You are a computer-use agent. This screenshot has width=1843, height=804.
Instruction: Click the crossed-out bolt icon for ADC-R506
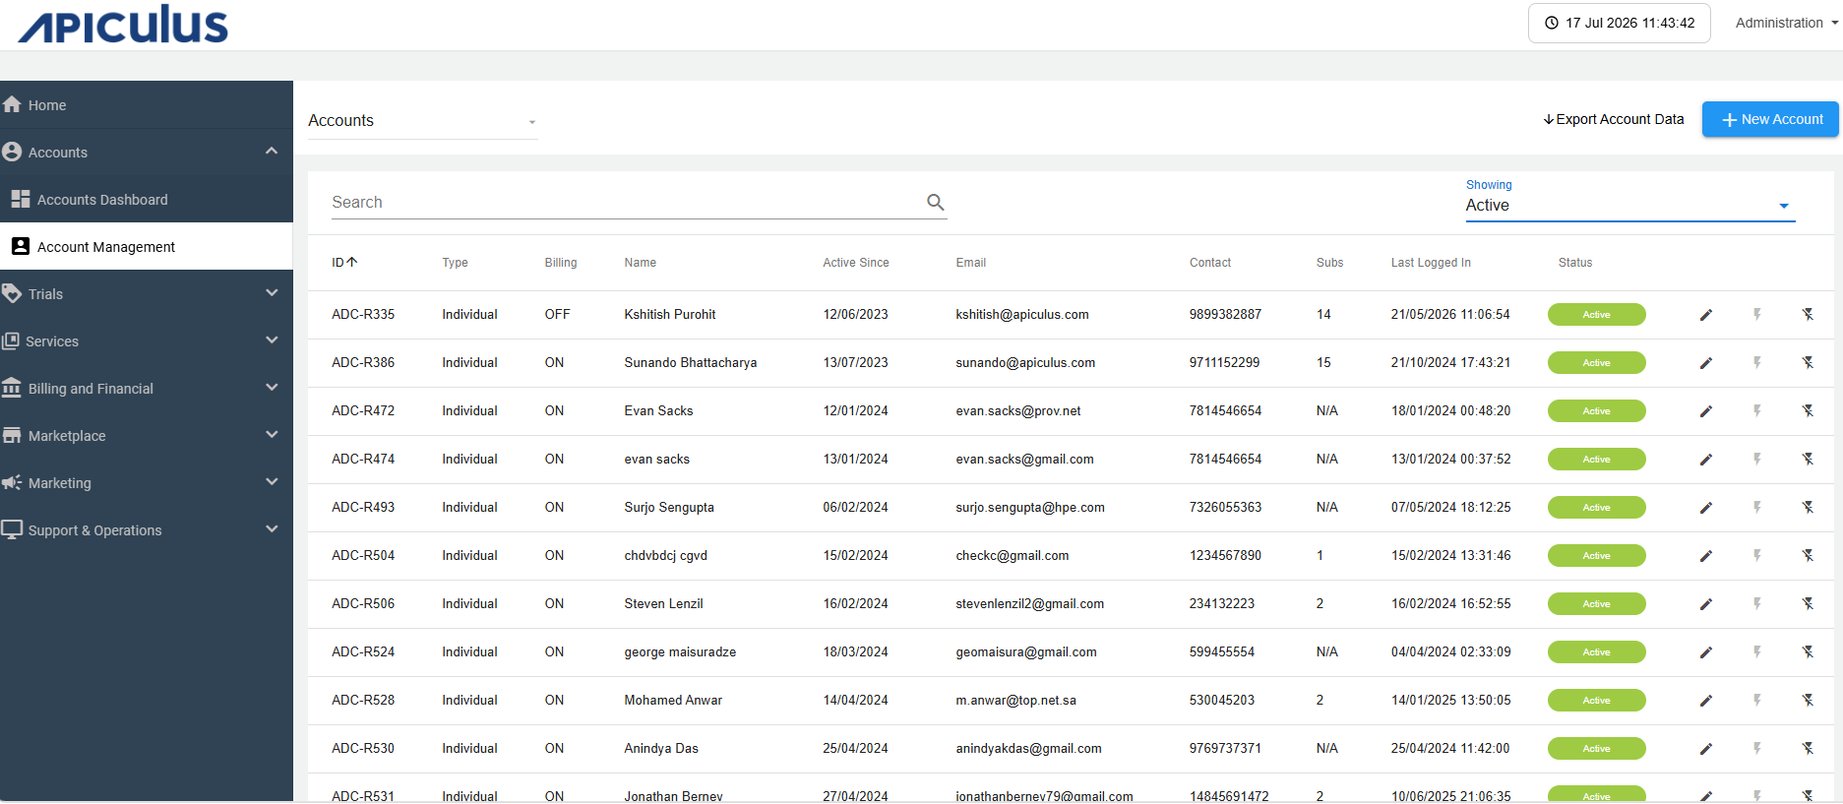(x=1808, y=604)
